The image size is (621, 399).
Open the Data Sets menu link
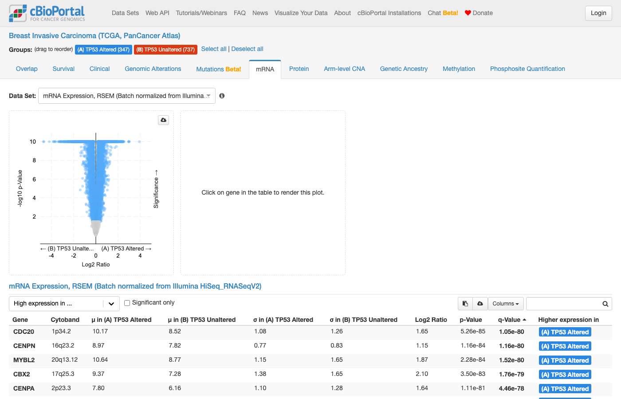tap(125, 13)
